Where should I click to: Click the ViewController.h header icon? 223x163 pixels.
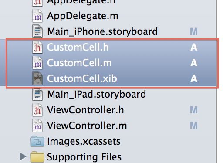pyautogui.click(x=37, y=110)
